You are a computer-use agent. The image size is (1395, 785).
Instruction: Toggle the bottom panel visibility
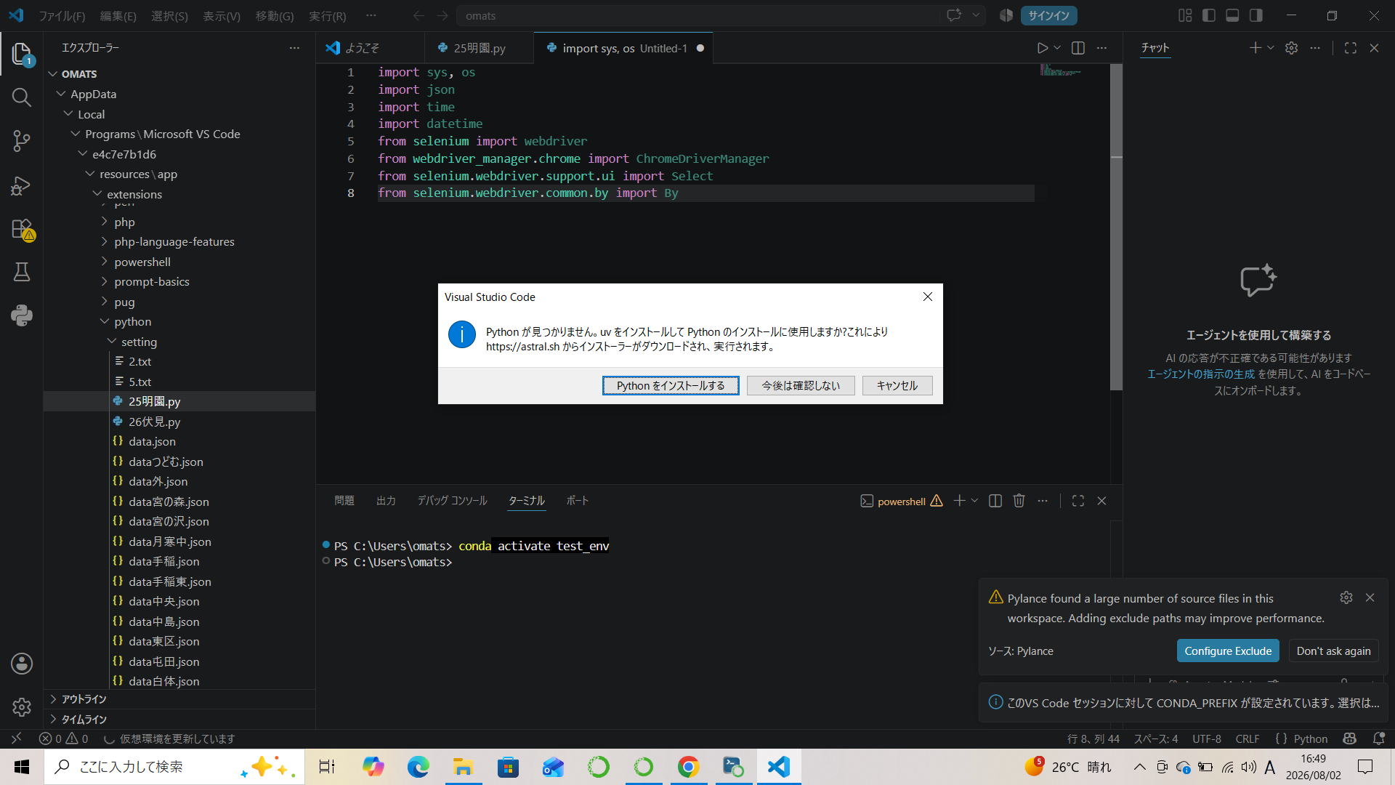tap(1232, 15)
